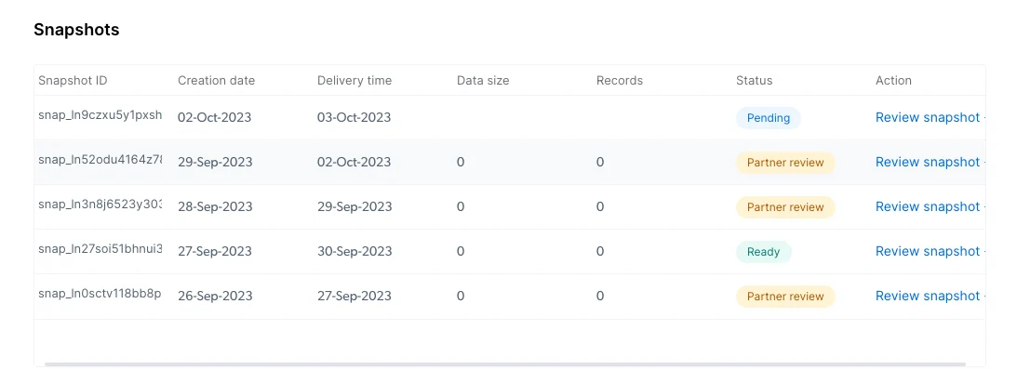Select snapshot ID snap_ln27soi51bhnui3
Screen dimensions: 1017x370
(100, 248)
